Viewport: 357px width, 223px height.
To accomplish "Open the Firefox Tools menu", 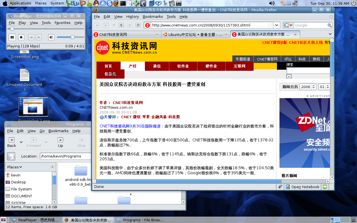I will click(x=171, y=17).
